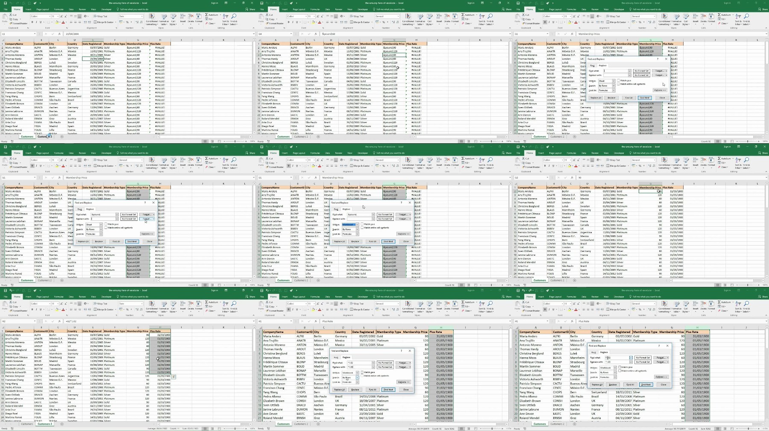Check Match case in &pound; dialog with Within Workbook
The image size is (769, 431).
pos(362,224)
